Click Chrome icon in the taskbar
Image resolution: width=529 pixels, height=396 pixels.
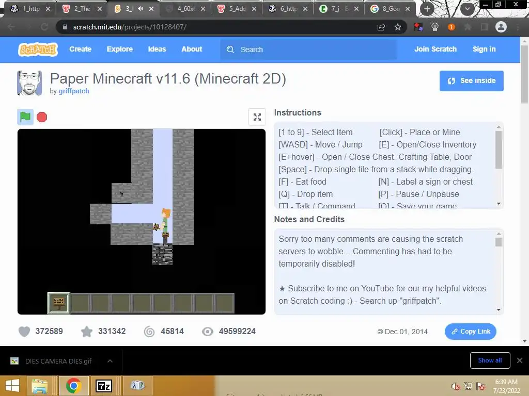(73, 386)
